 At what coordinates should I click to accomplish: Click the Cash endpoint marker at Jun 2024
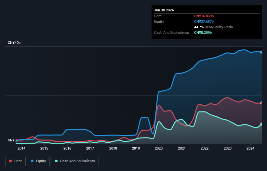(261, 124)
